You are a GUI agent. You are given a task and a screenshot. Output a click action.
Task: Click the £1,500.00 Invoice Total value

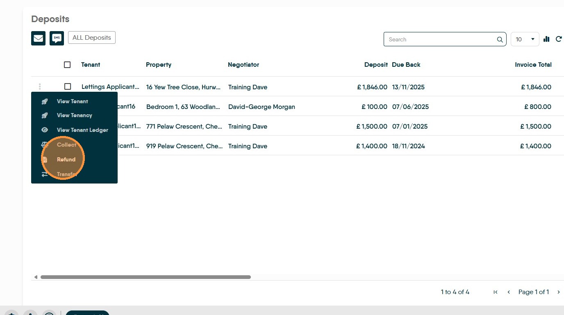[x=536, y=127]
